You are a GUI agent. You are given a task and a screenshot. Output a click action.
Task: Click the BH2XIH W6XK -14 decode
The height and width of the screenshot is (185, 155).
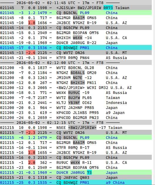(76, 38)
